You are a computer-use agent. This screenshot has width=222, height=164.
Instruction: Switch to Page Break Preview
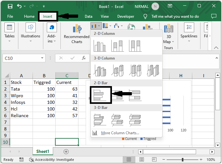pyautogui.click(x=154, y=160)
